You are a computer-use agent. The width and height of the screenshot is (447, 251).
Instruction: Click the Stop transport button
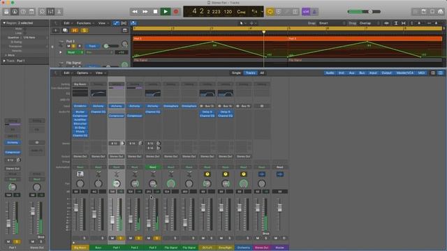click(155, 12)
